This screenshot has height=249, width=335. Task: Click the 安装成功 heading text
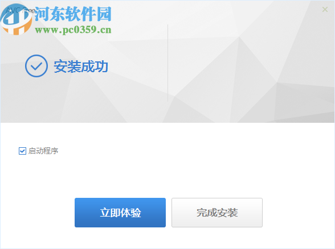tap(81, 67)
